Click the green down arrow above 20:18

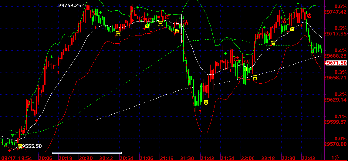[x=52, y=57]
